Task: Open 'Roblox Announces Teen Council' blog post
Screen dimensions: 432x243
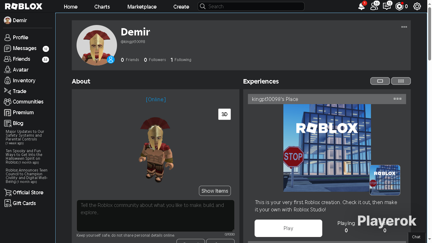Action: tap(27, 176)
